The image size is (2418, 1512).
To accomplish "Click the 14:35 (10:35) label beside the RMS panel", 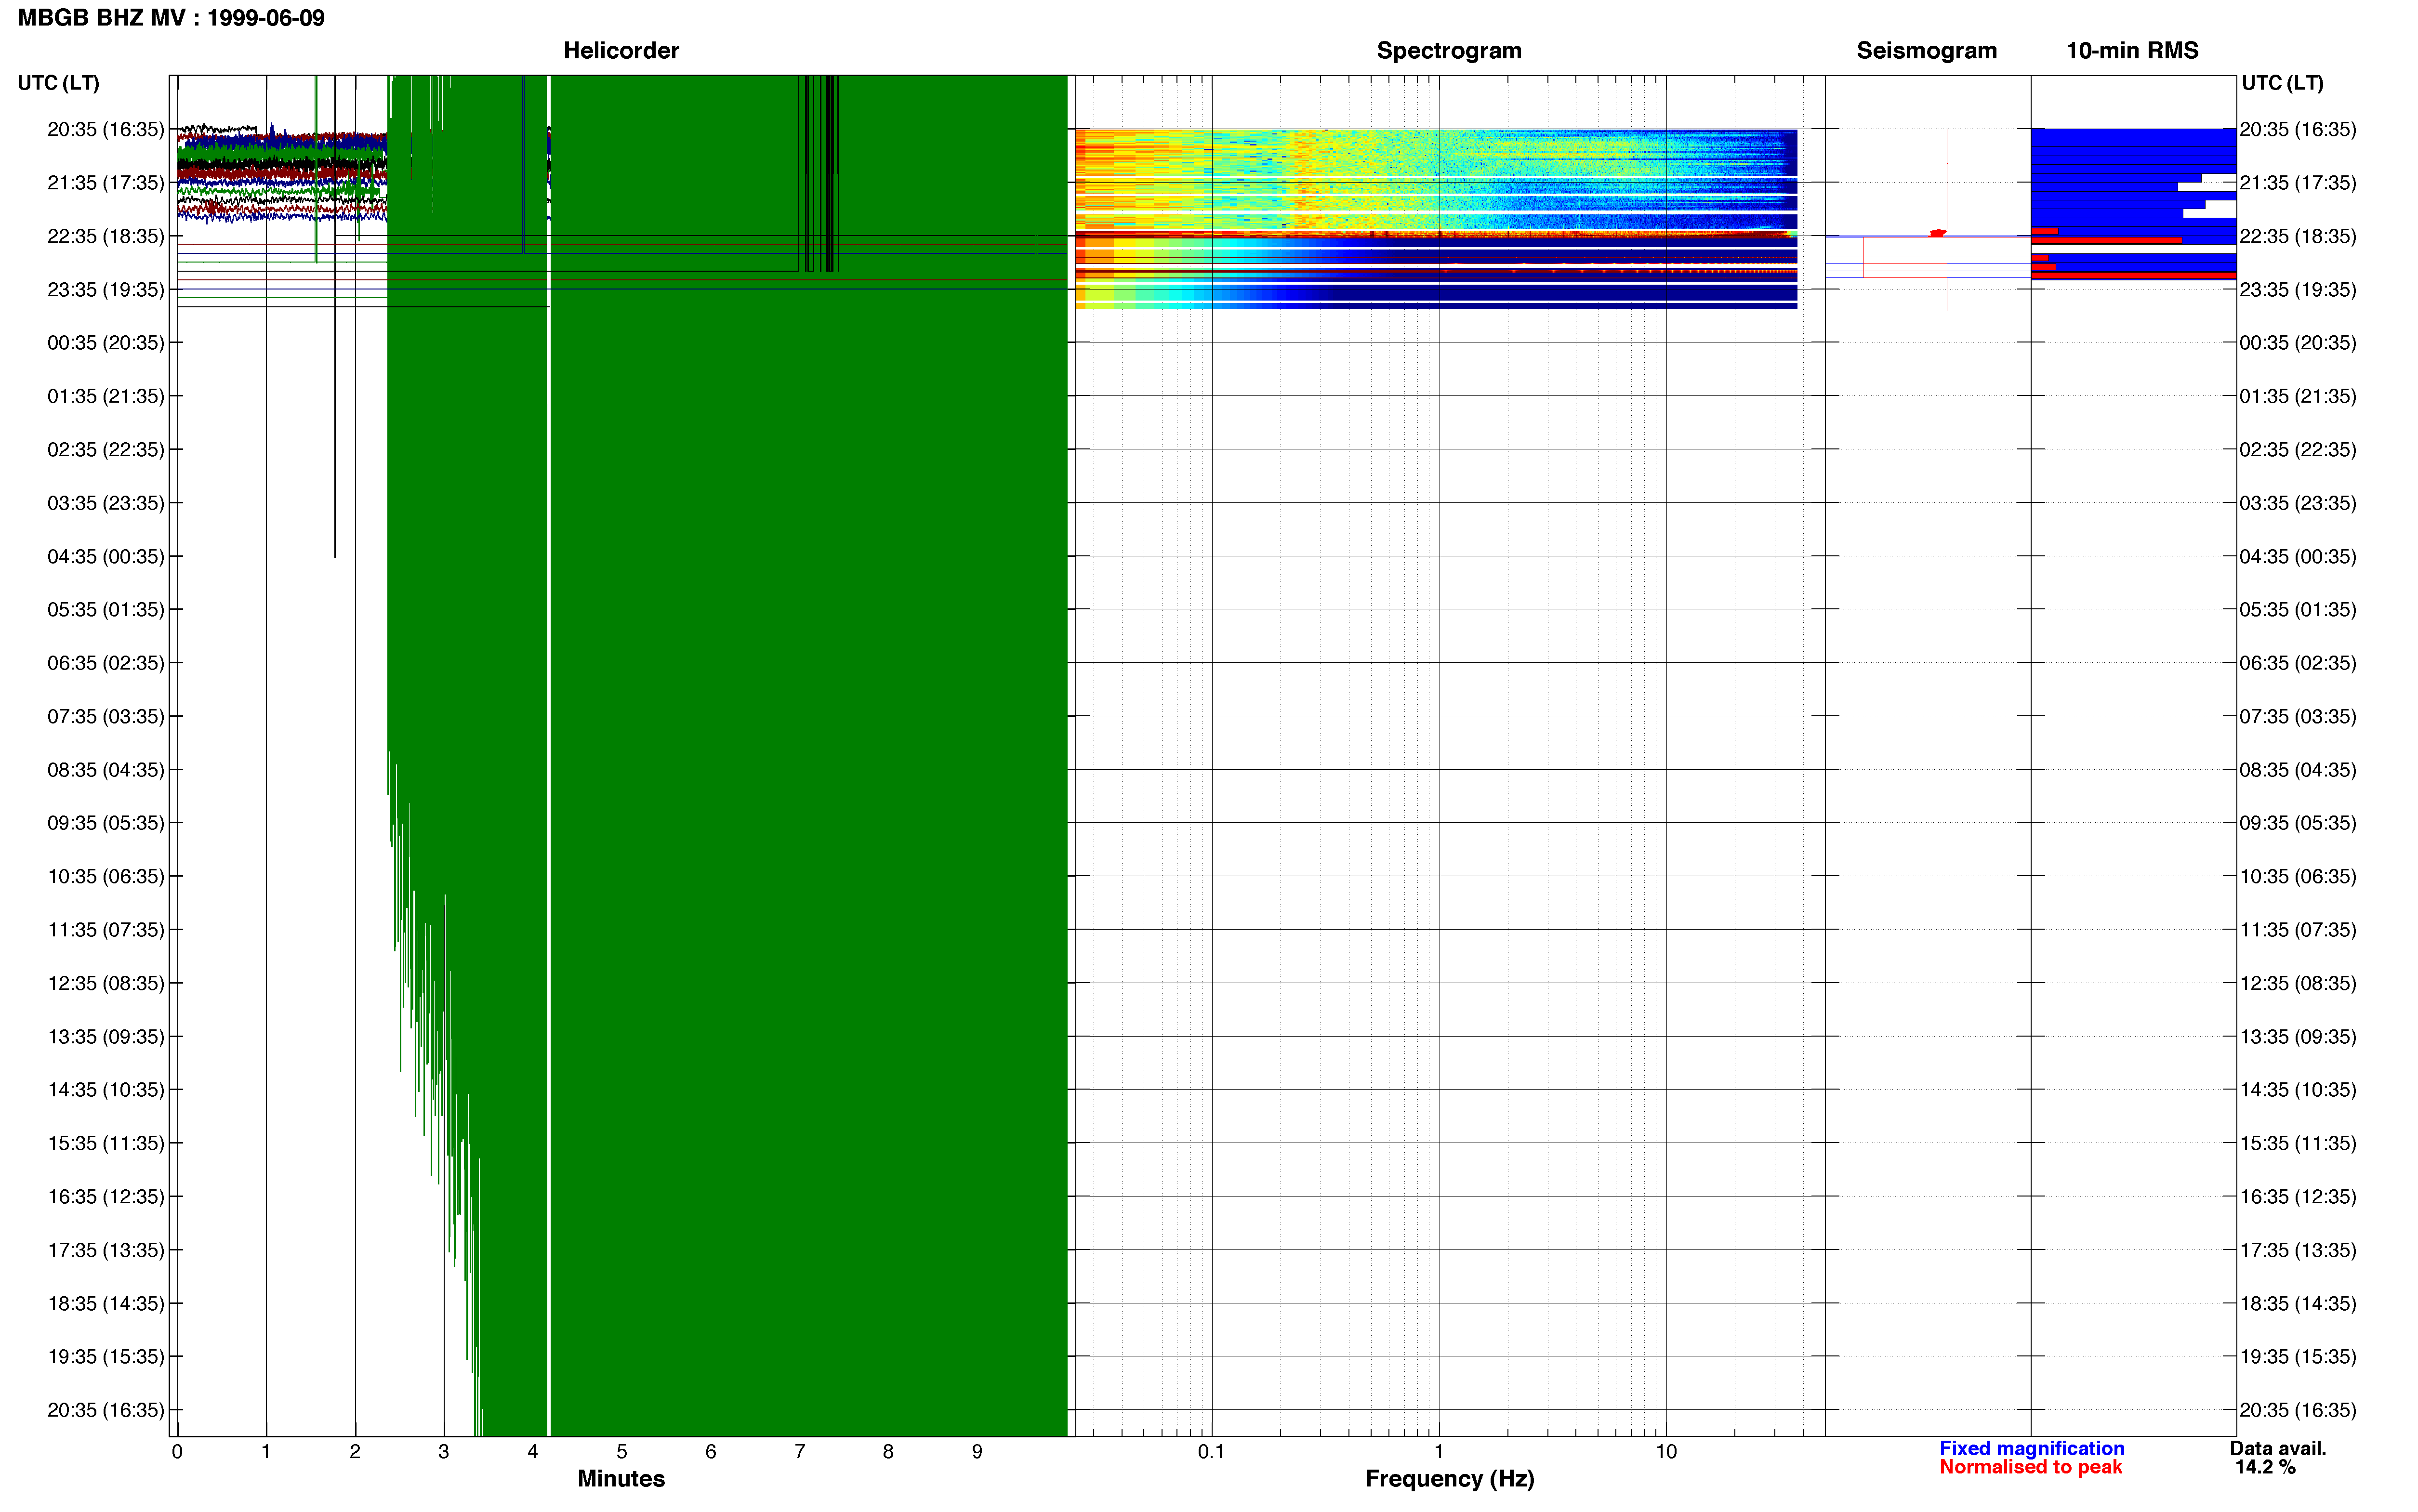I will pos(2298,1090).
